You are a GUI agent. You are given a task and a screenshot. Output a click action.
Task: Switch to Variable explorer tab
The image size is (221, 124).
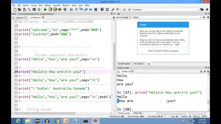124,64
